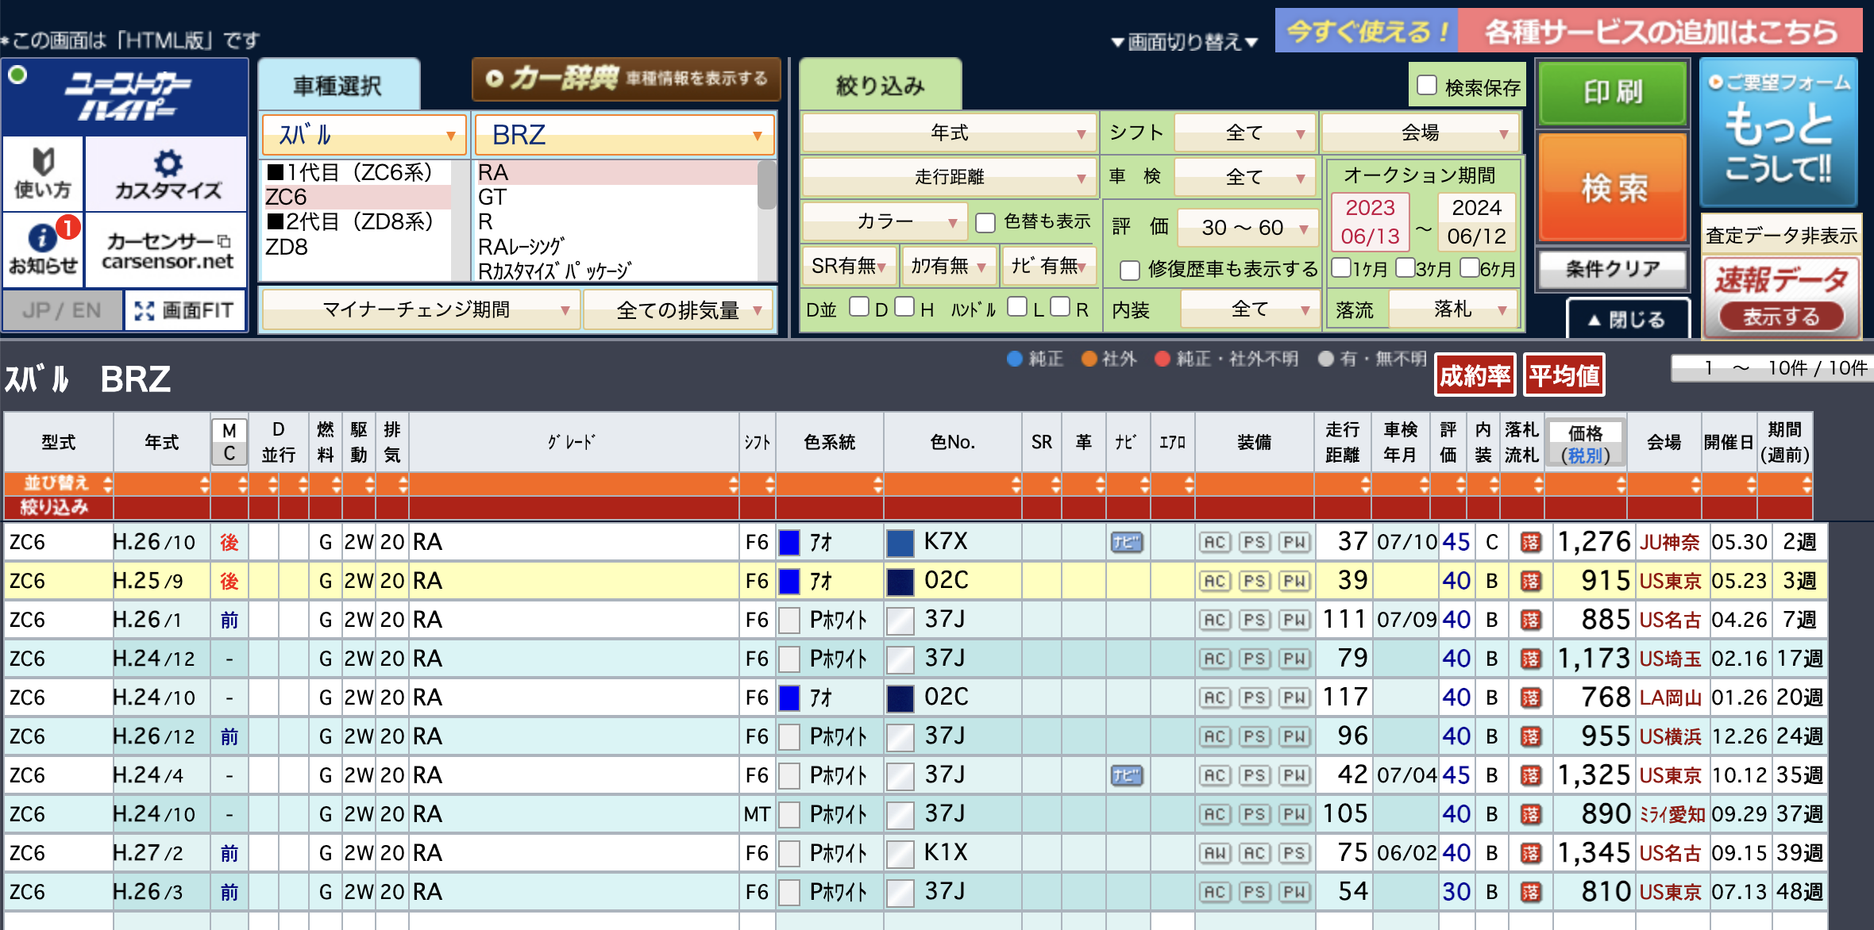Select RAレーシング in the grade list
The height and width of the screenshot is (930, 1874).
click(x=617, y=247)
